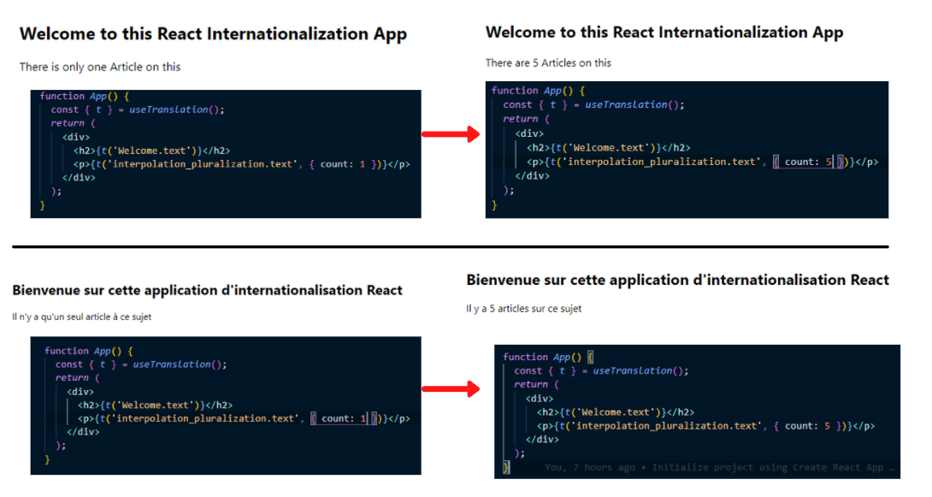Click 'function App()' in the code below 'There is only one Article'

tap(84, 96)
